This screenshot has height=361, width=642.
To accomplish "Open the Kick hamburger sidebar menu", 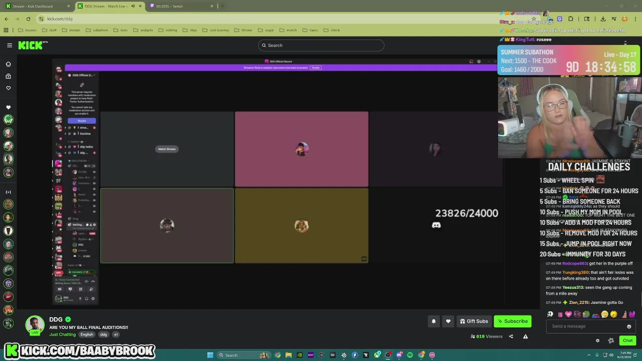I will point(10,45).
